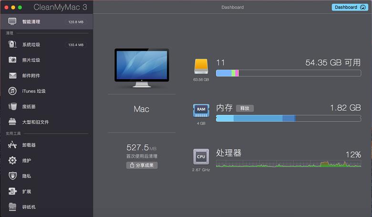
Task: Select the 扩展 sidebar label
Action: pyautogui.click(x=27, y=191)
